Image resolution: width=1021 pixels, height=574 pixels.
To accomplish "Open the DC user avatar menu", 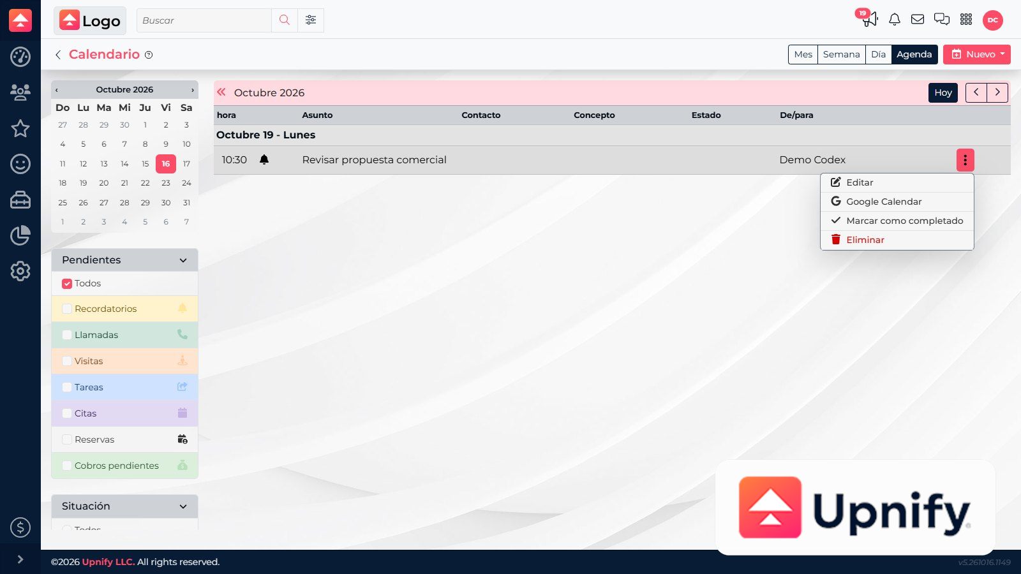I will (993, 20).
